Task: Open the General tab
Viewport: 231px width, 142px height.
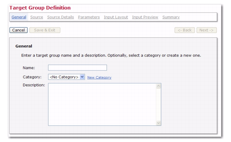Action: click(x=19, y=17)
